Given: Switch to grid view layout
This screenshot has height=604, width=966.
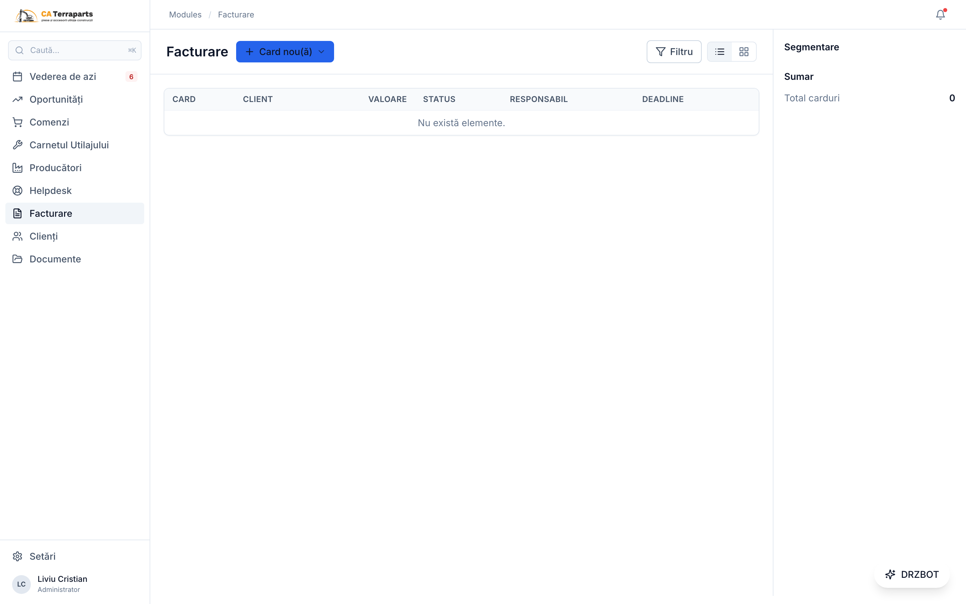Looking at the screenshot, I should tap(744, 52).
